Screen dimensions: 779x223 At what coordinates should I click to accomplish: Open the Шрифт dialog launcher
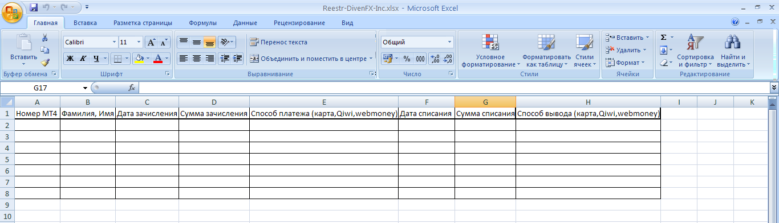(168, 74)
